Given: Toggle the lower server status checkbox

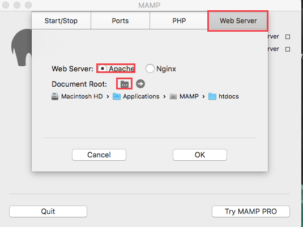Looking at the screenshot, I should [288, 49].
